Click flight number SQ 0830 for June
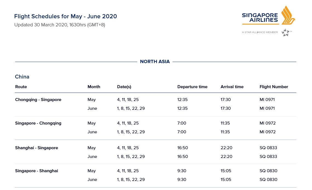Image resolution: width=312 pixels, height=190 pixels. (268, 180)
